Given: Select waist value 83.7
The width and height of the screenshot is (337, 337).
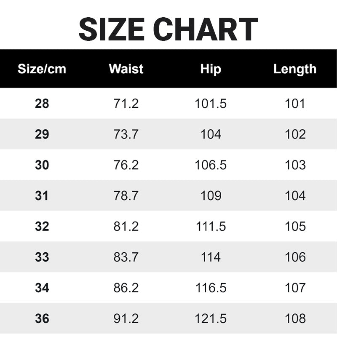Looking at the screenshot, I should [x=126, y=257].
